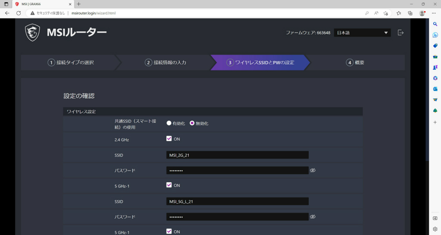Viewport: 441px width, 235px height.
Task: Click the SSID field containing MSI_2G_21
Action: (x=237, y=155)
